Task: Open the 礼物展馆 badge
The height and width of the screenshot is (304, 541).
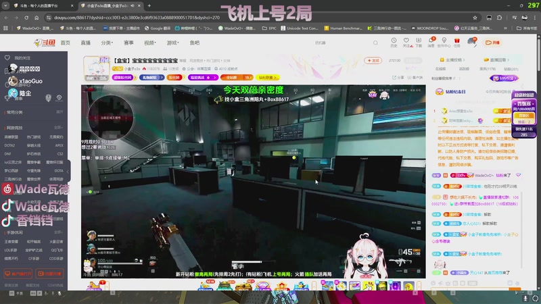Action: 151,78
